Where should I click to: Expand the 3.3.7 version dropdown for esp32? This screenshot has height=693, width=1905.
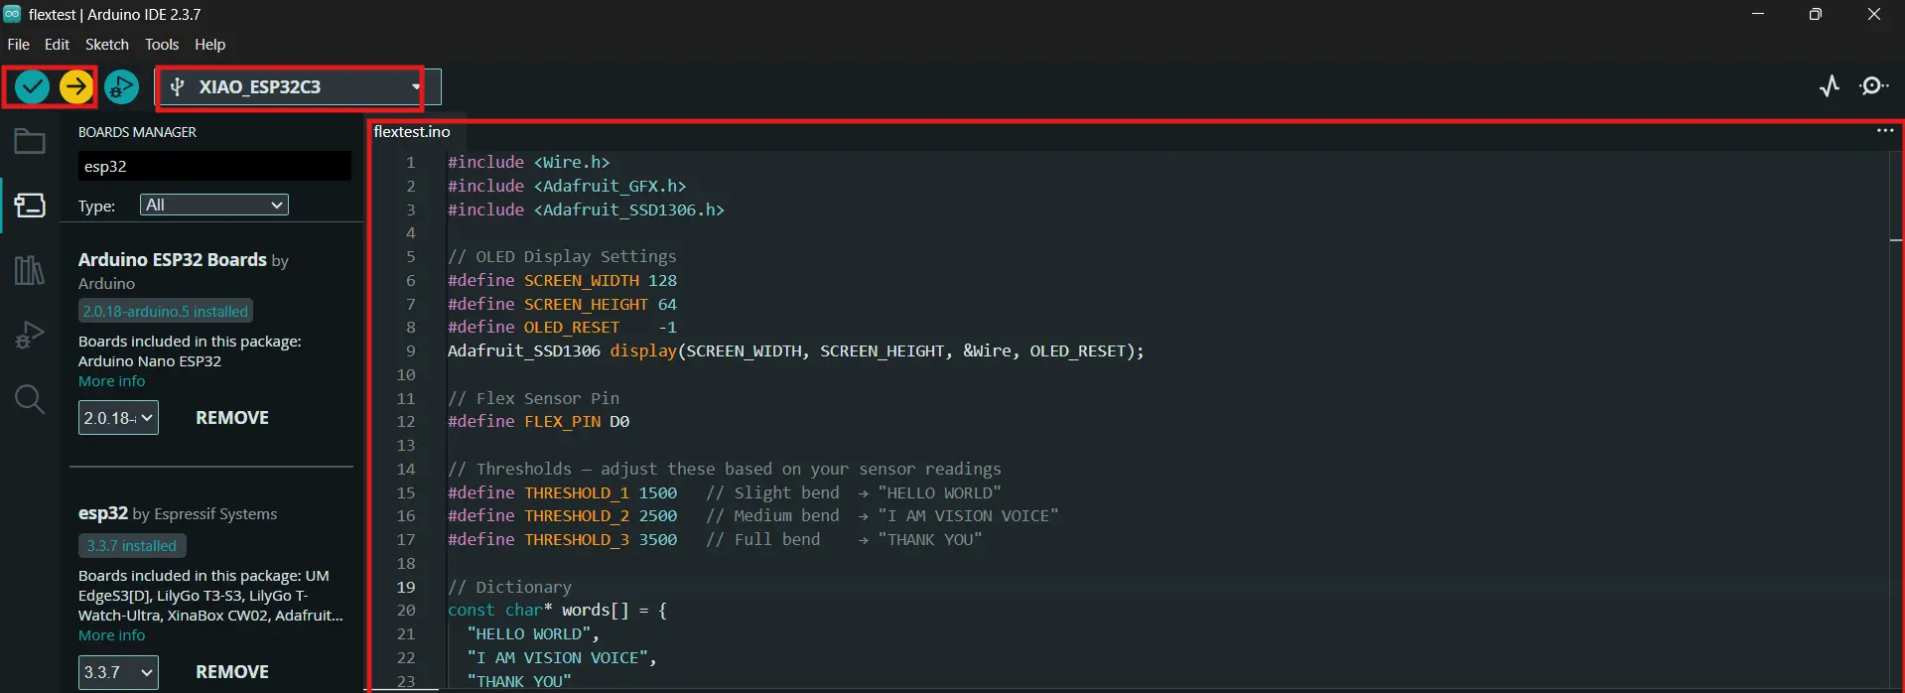pos(118,672)
